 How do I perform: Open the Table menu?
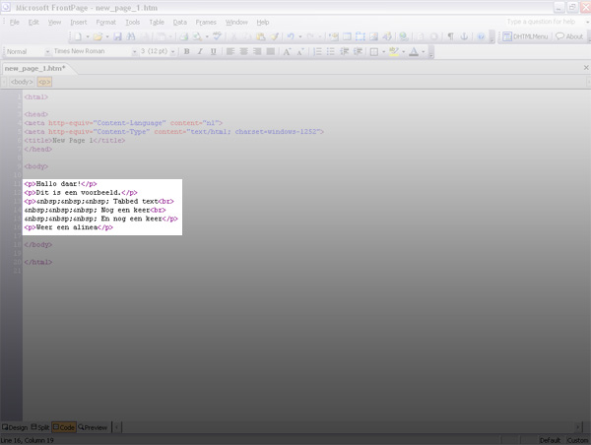click(x=157, y=23)
